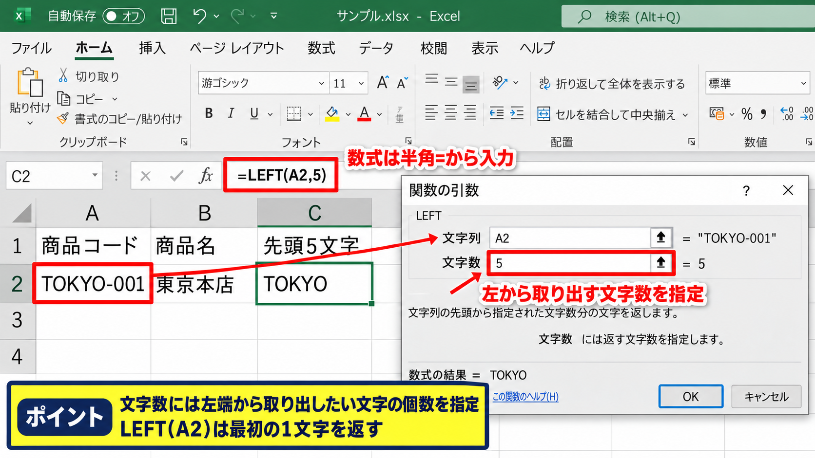Click the comma style icon
Screen dimensions: 815x458
(x=763, y=114)
